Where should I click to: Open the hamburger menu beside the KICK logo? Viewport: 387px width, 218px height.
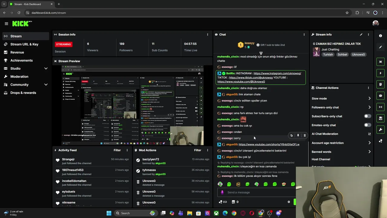click(6, 24)
